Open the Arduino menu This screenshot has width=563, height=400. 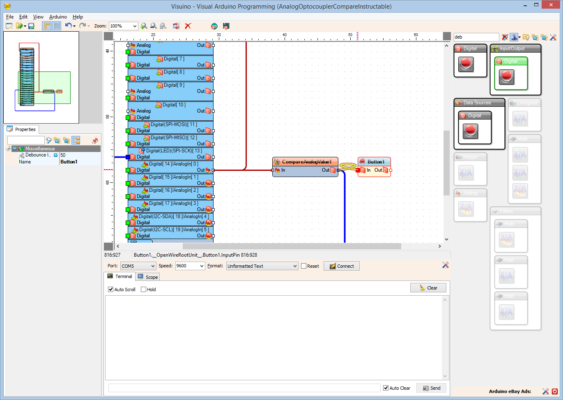point(57,17)
